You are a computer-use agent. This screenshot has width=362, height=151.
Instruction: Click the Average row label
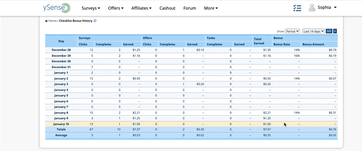(61, 135)
